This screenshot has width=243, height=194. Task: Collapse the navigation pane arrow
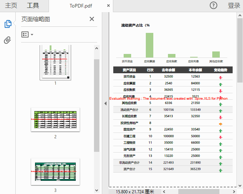[105, 104]
